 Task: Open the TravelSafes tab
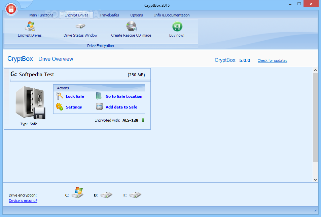tap(109, 15)
